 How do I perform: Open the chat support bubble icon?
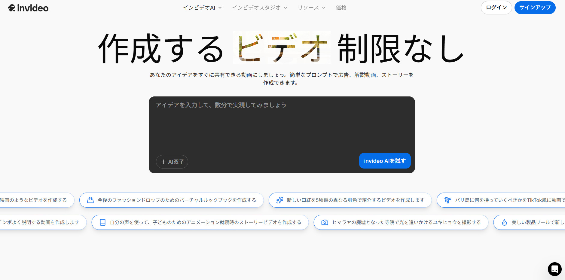(554, 269)
